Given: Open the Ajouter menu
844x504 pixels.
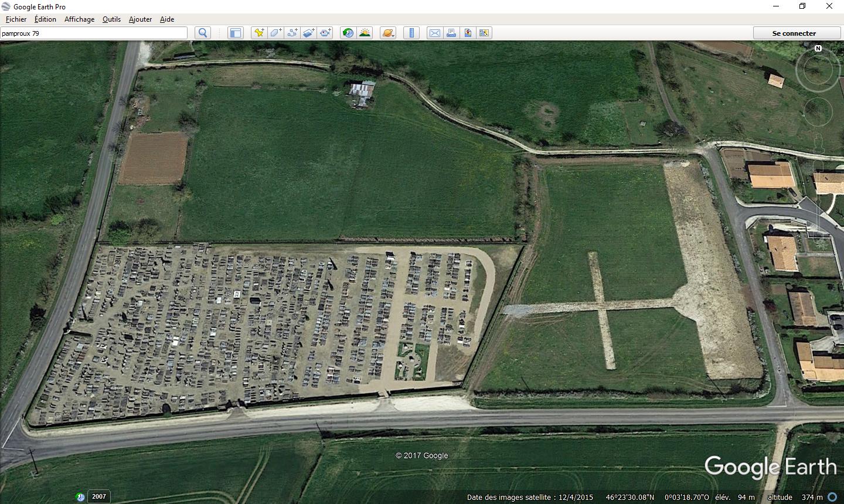Looking at the screenshot, I should coord(140,19).
